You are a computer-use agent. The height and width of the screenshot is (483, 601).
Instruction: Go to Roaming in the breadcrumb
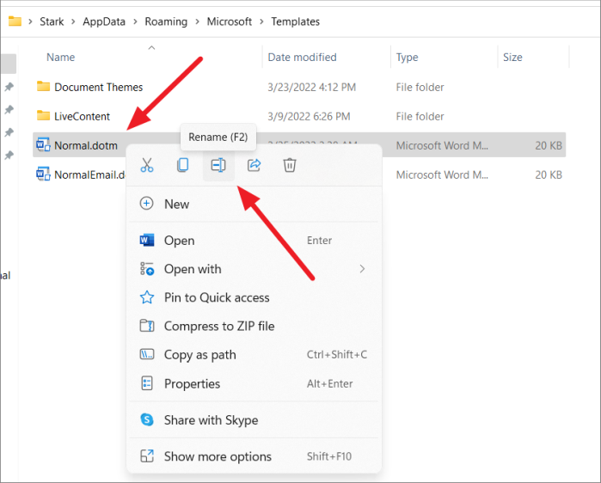tap(166, 21)
